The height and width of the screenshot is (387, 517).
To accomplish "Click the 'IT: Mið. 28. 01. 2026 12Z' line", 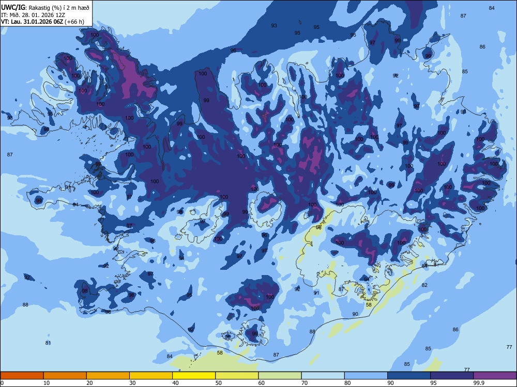I will (33, 15).
